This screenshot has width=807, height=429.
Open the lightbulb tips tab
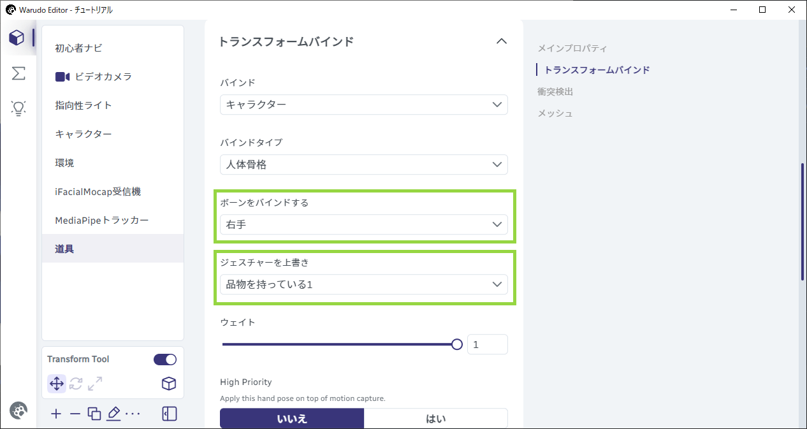18,108
